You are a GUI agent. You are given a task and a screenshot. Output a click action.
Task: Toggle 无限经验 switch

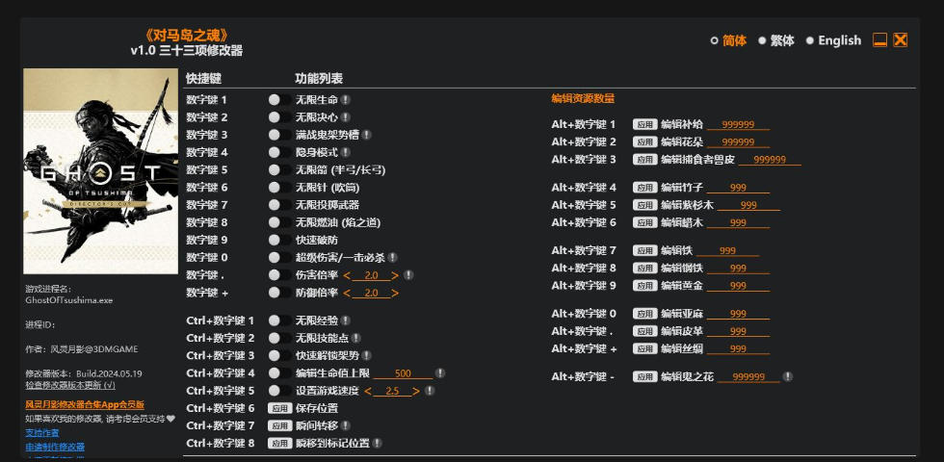278,321
